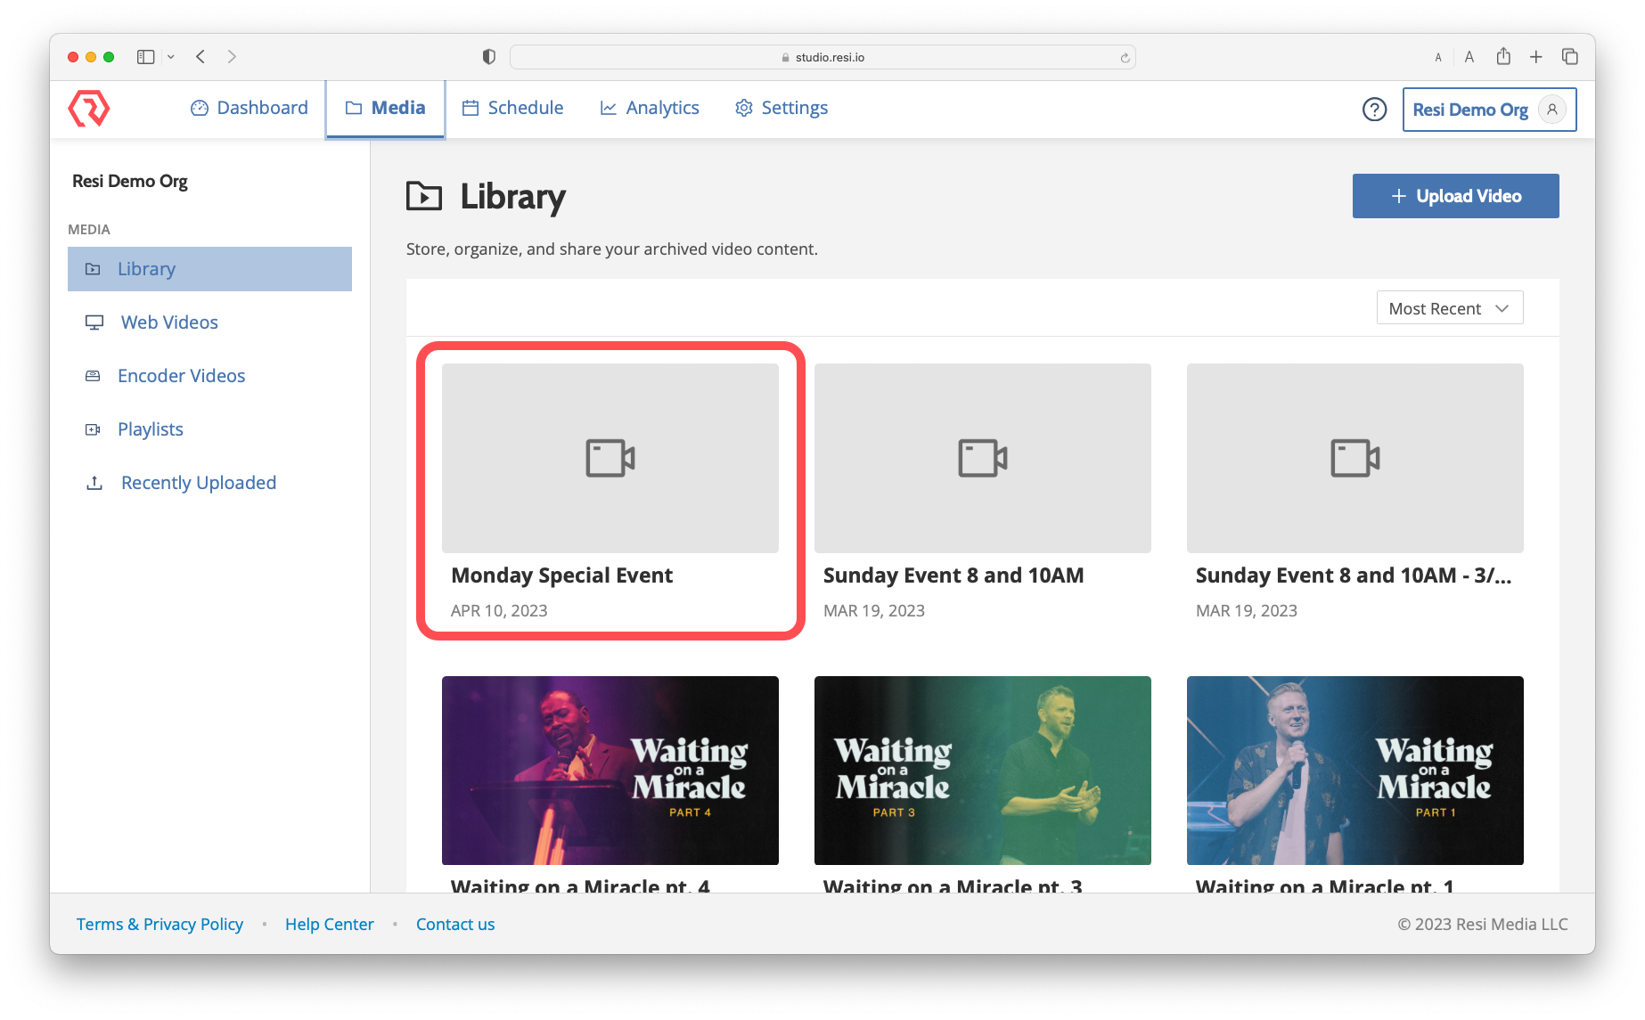Go back to previous page
This screenshot has width=1645, height=1020.
[x=201, y=57]
